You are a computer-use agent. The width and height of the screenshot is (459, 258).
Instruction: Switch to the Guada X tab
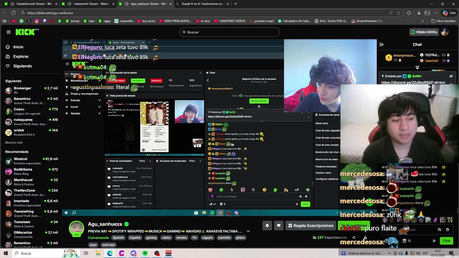202,4
